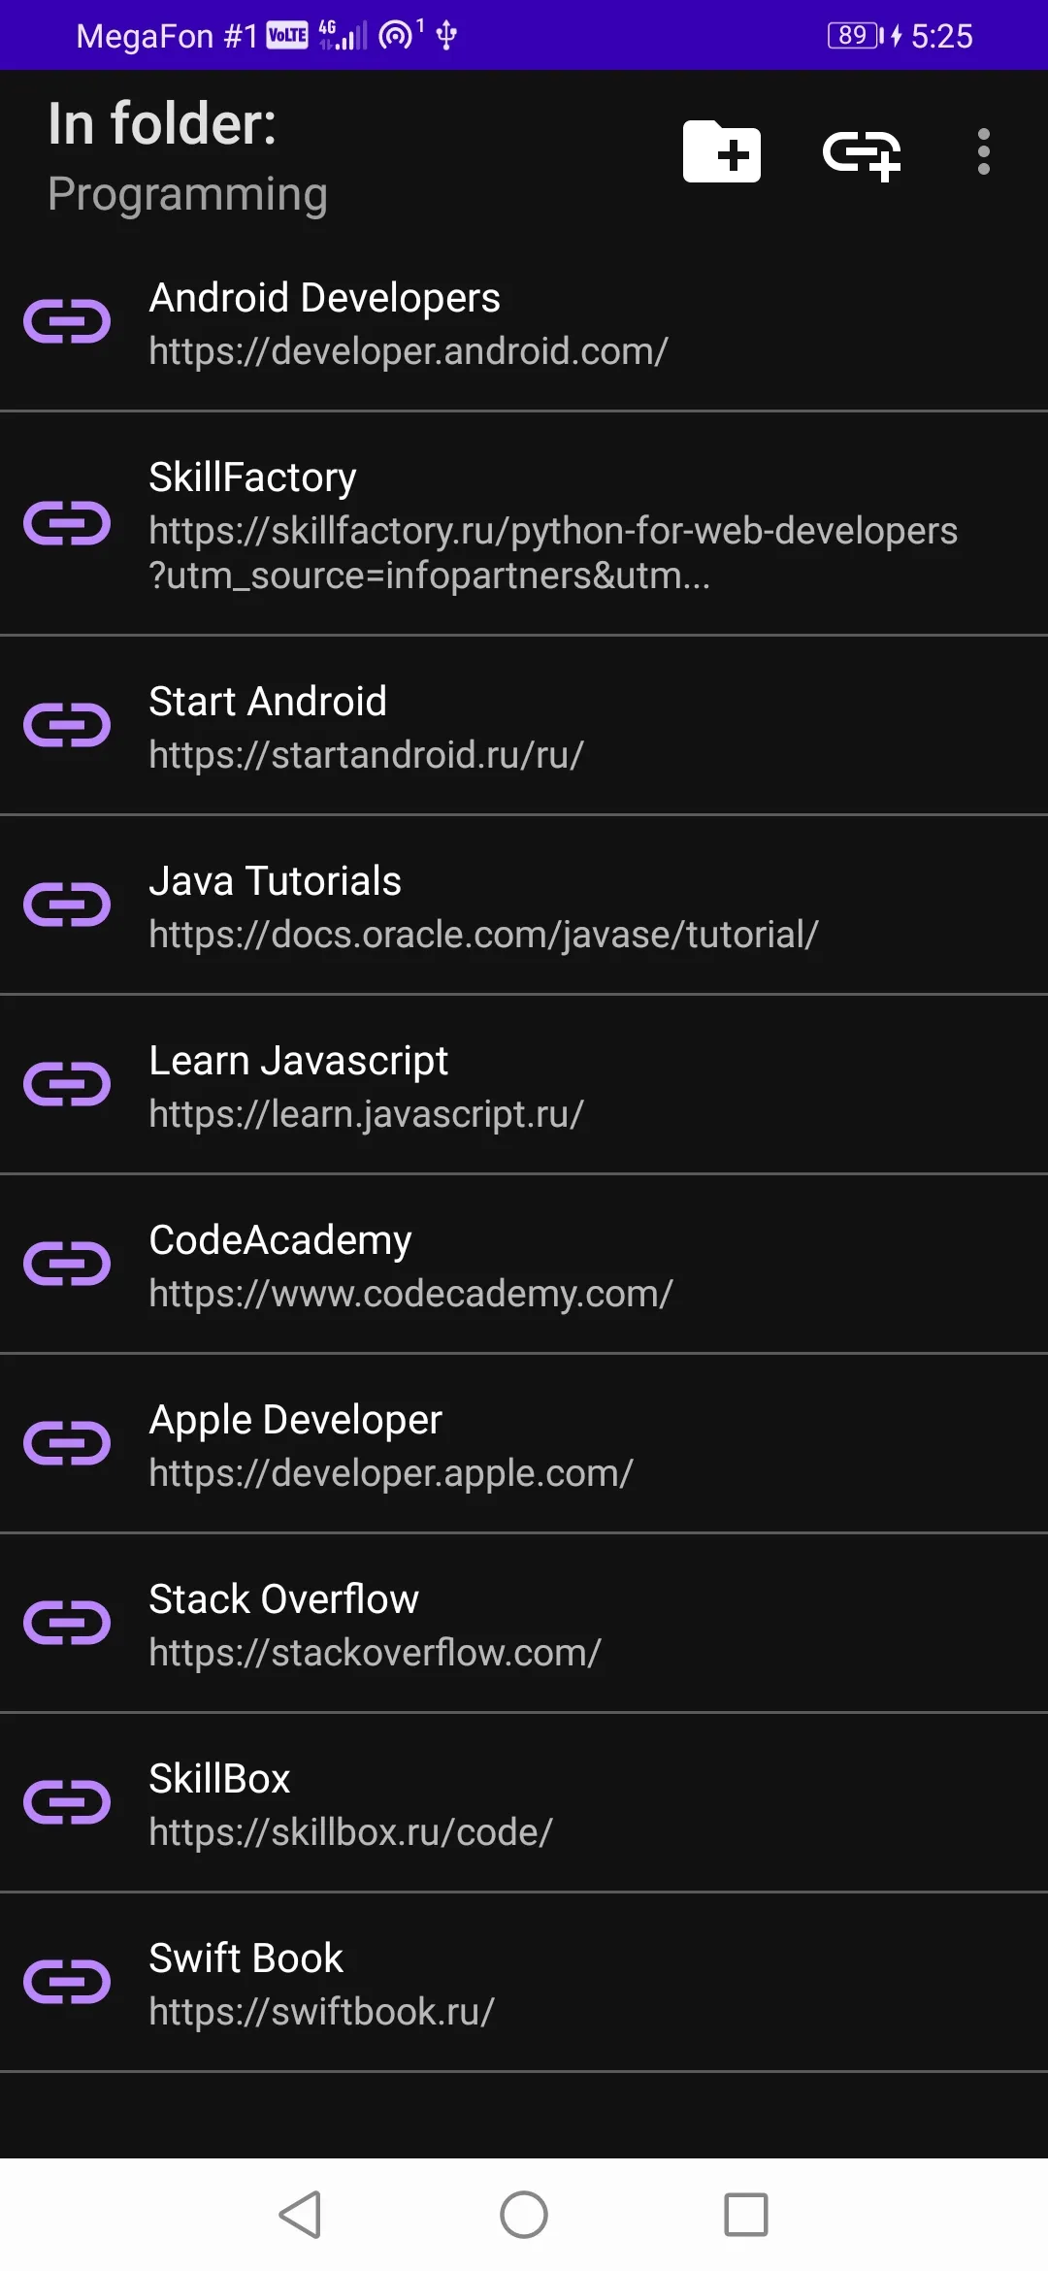Tap the https://stackoverflow.com/ URL
Viewport: 1048px width, 2271px height.
pos(375,1653)
